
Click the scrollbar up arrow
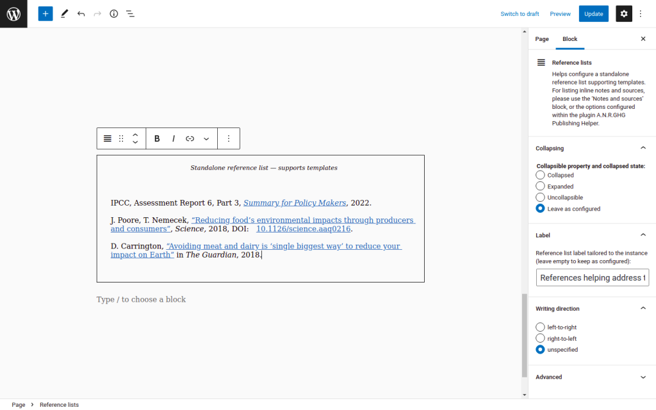pyautogui.click(x=524, y=32)
